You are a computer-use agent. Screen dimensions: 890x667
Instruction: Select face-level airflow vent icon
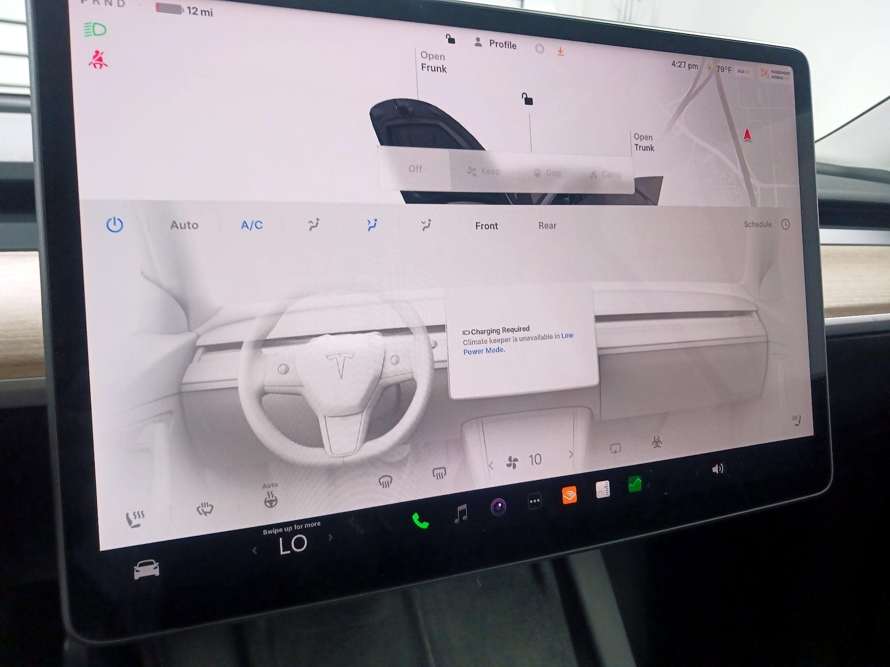click(x=372, y=225)
